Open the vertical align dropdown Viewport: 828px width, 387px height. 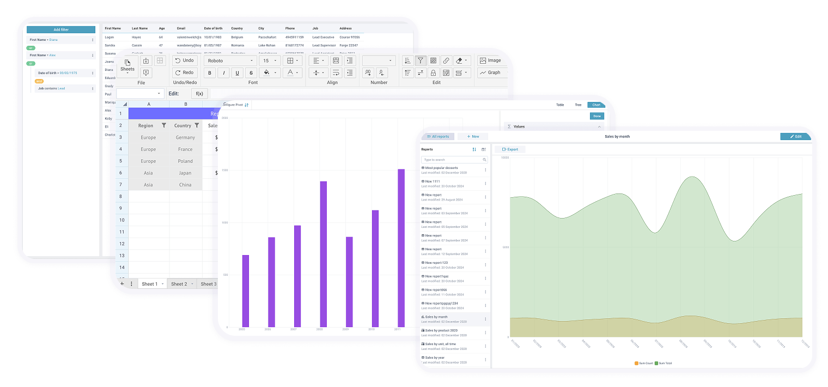point(319,72)
